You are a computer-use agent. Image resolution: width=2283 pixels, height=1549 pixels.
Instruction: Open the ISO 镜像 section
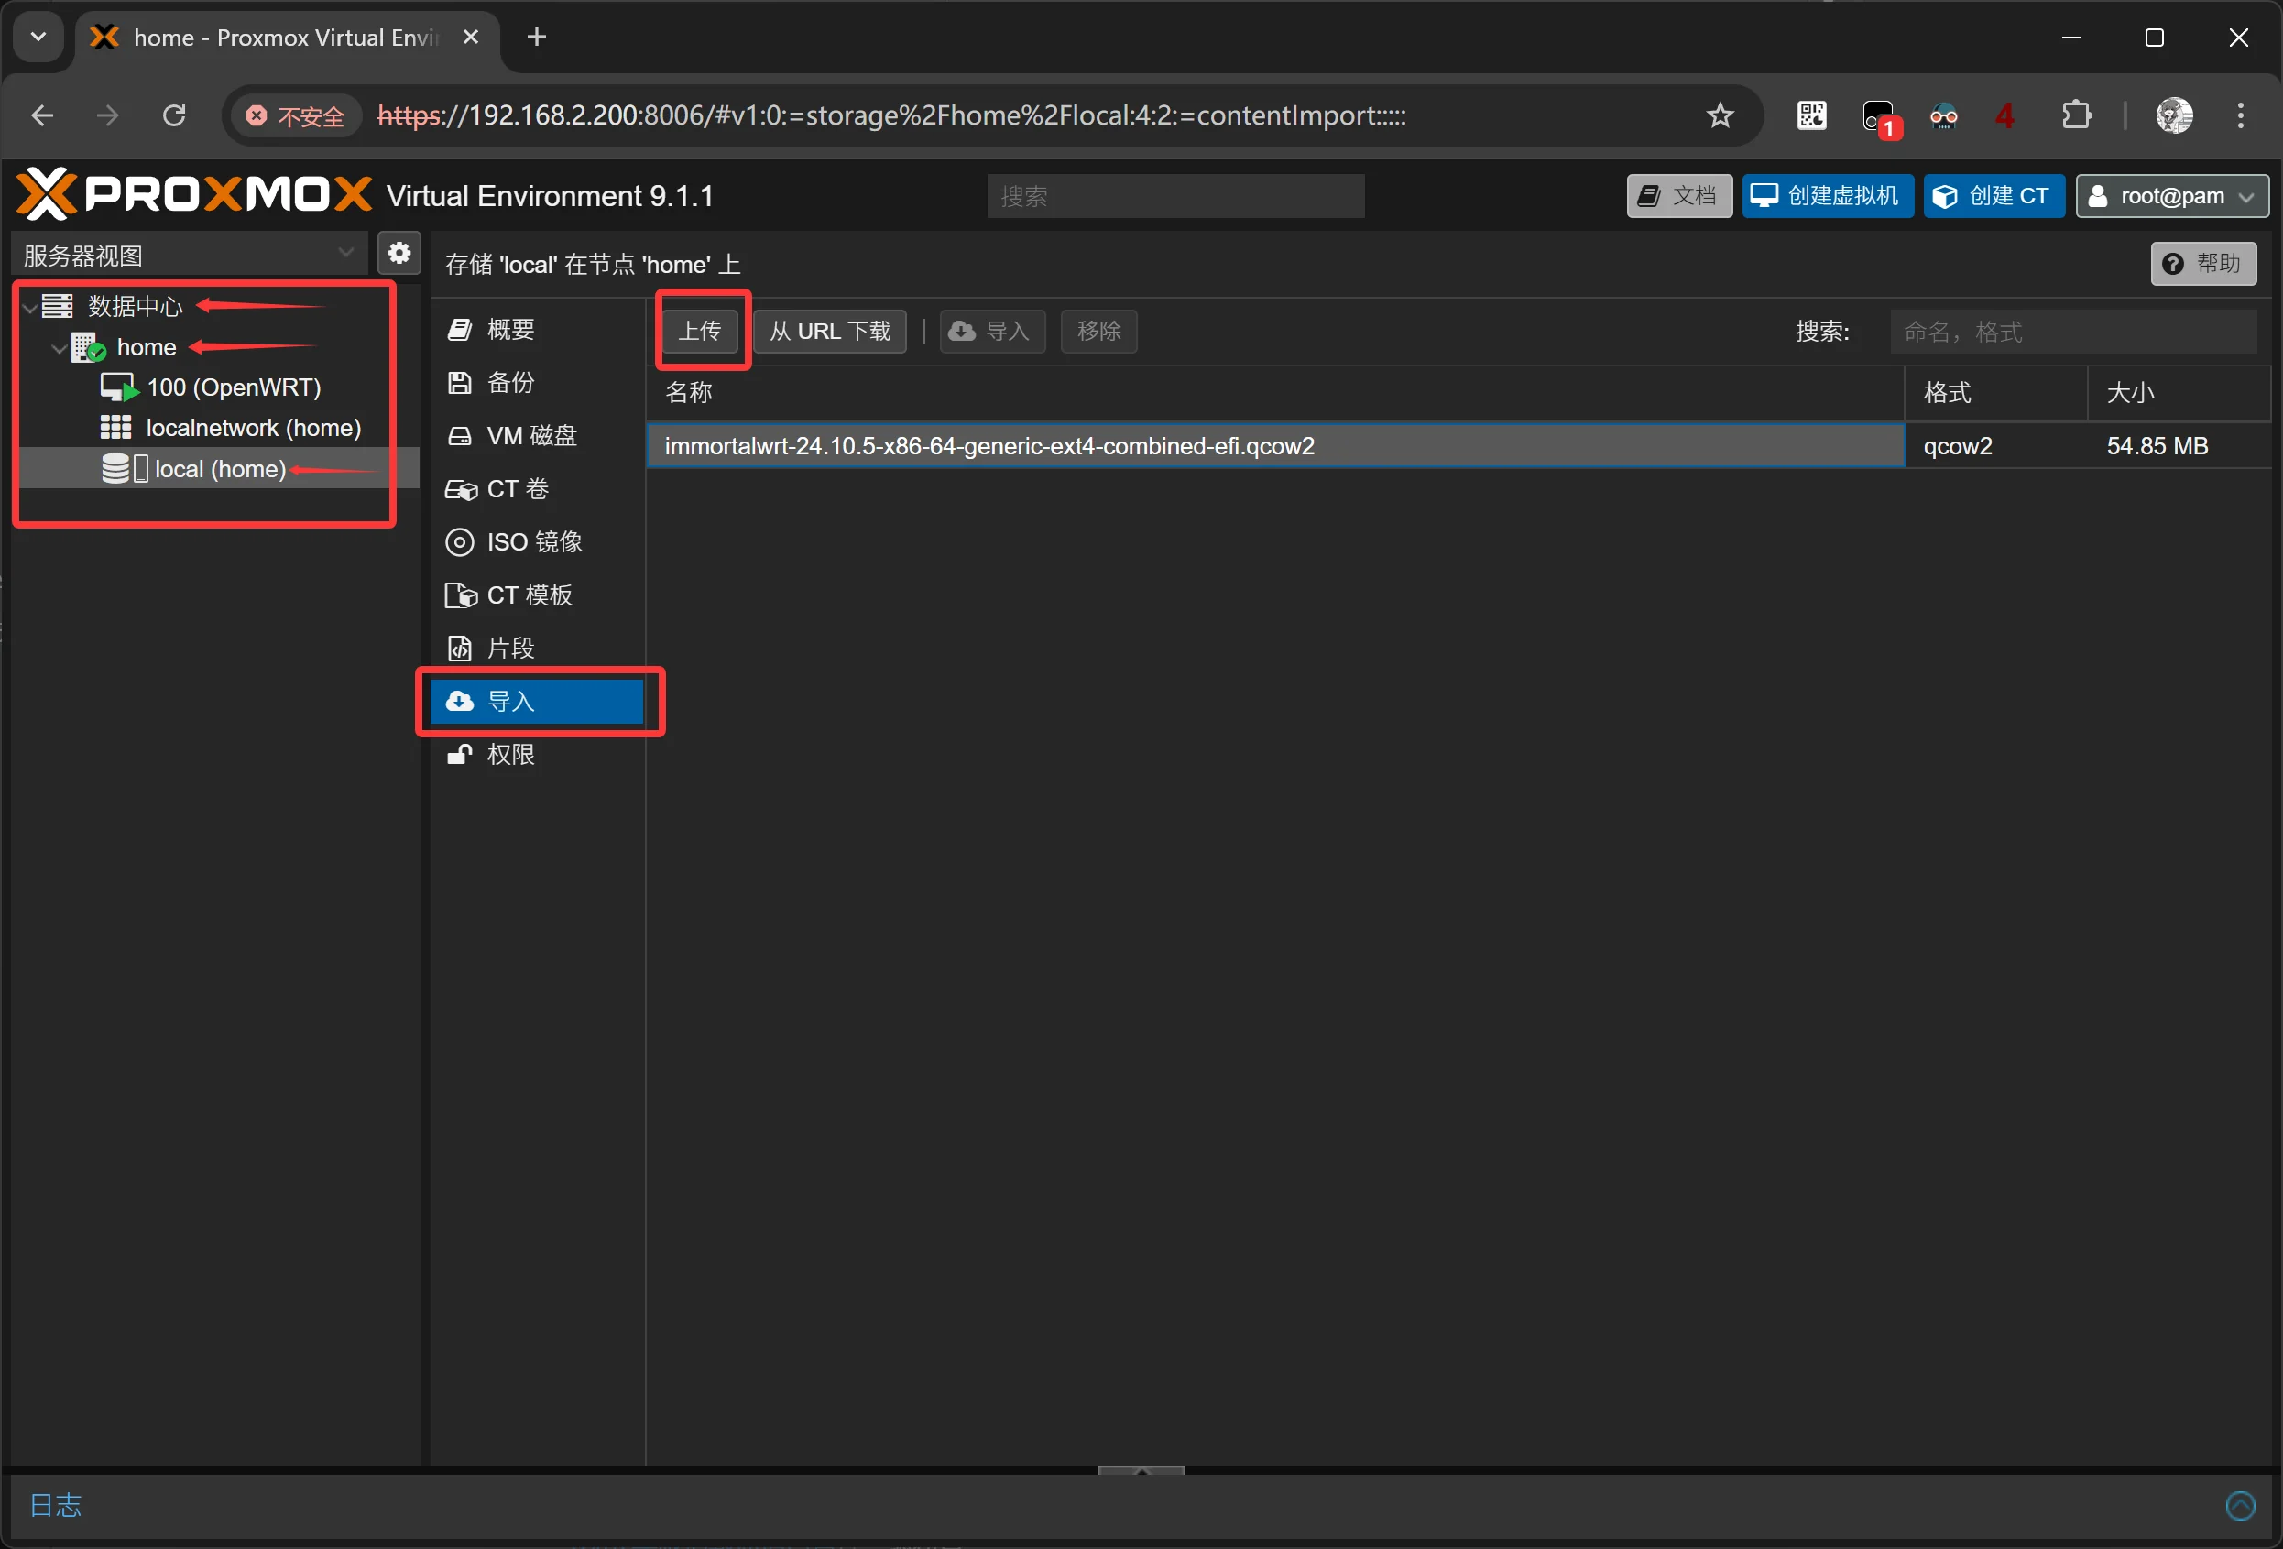(533, 542)
